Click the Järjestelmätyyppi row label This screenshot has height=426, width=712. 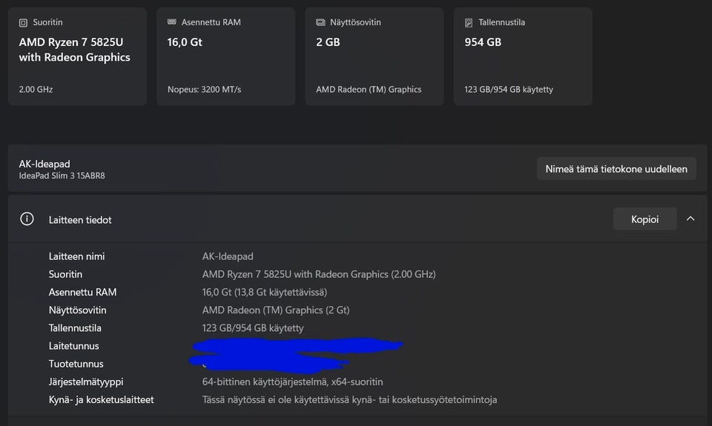(x=86, y=382)
